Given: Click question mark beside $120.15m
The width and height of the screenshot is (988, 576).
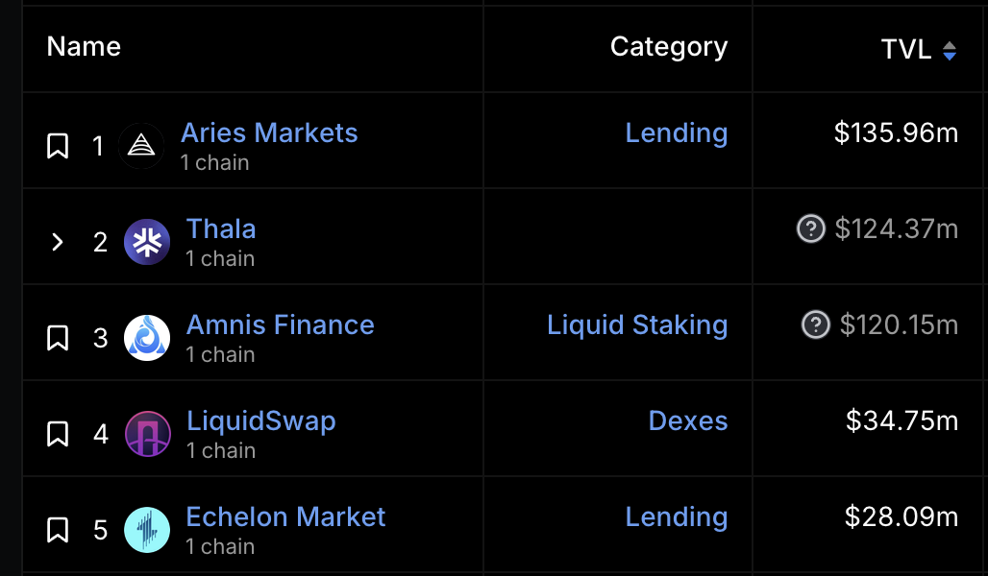Looking at the screenshot, I should [815, 324].
